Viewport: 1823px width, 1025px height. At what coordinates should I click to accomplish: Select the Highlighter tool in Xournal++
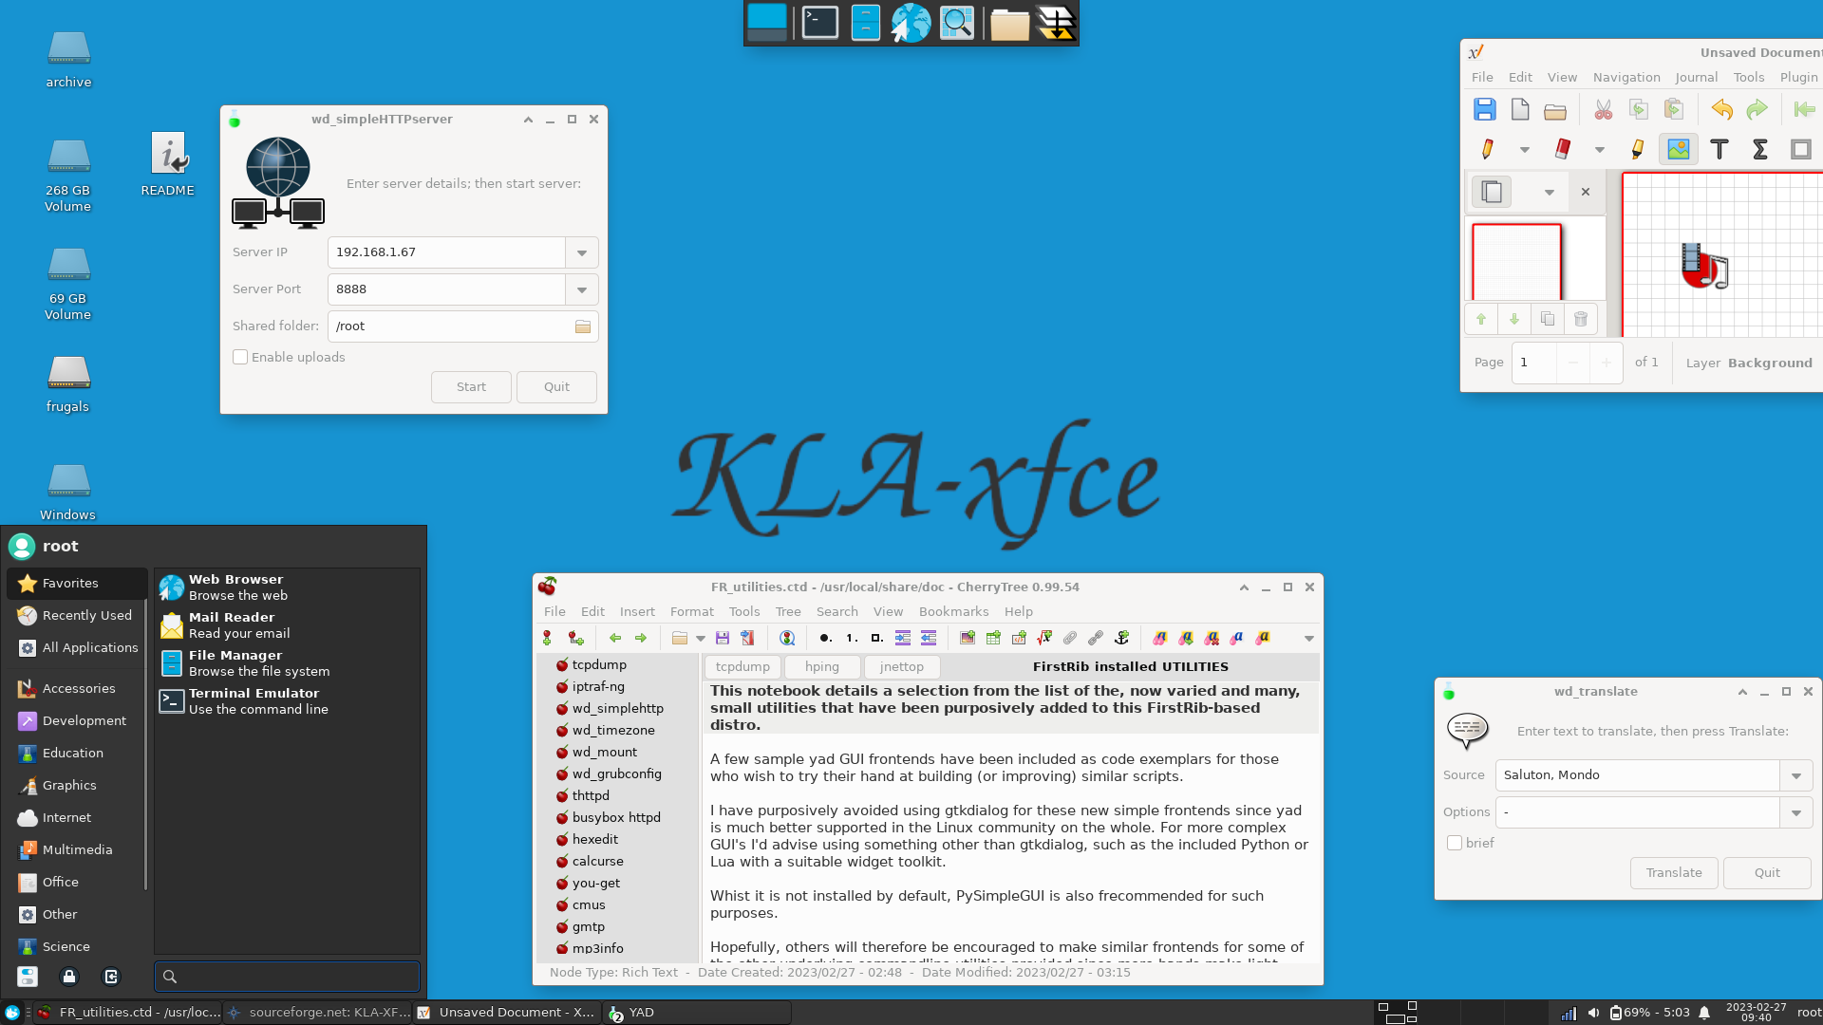(1638, 149)
